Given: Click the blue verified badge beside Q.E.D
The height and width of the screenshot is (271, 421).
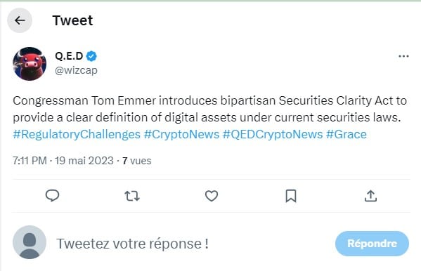Looking at the screenshot, I should coord(91,56).
